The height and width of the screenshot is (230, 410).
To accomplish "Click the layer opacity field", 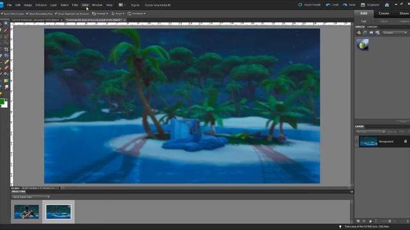I will [x=402, y=132].
